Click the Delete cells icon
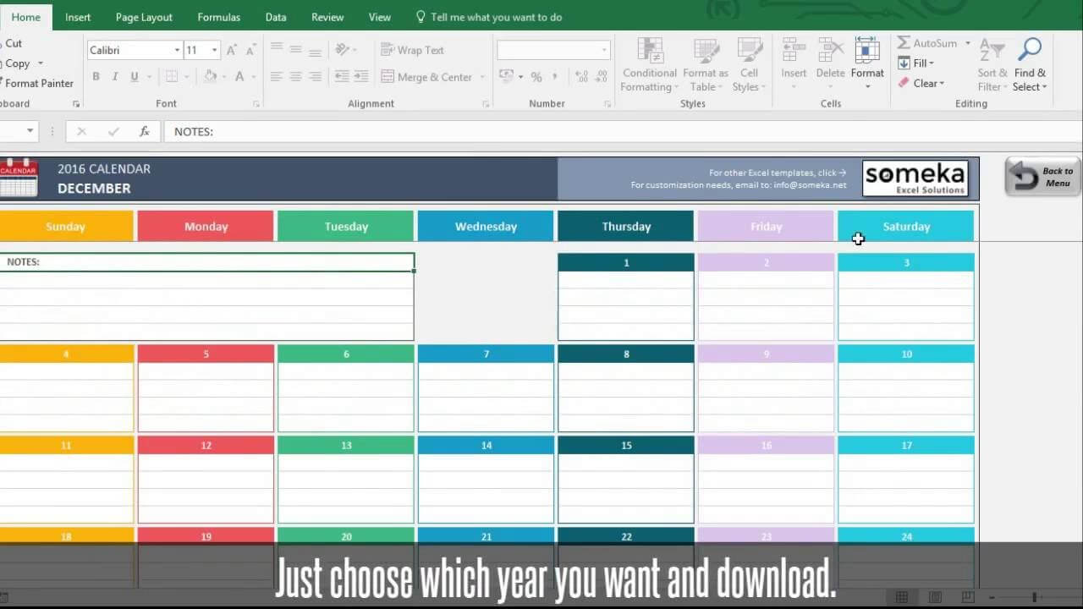 coord(830,51)
